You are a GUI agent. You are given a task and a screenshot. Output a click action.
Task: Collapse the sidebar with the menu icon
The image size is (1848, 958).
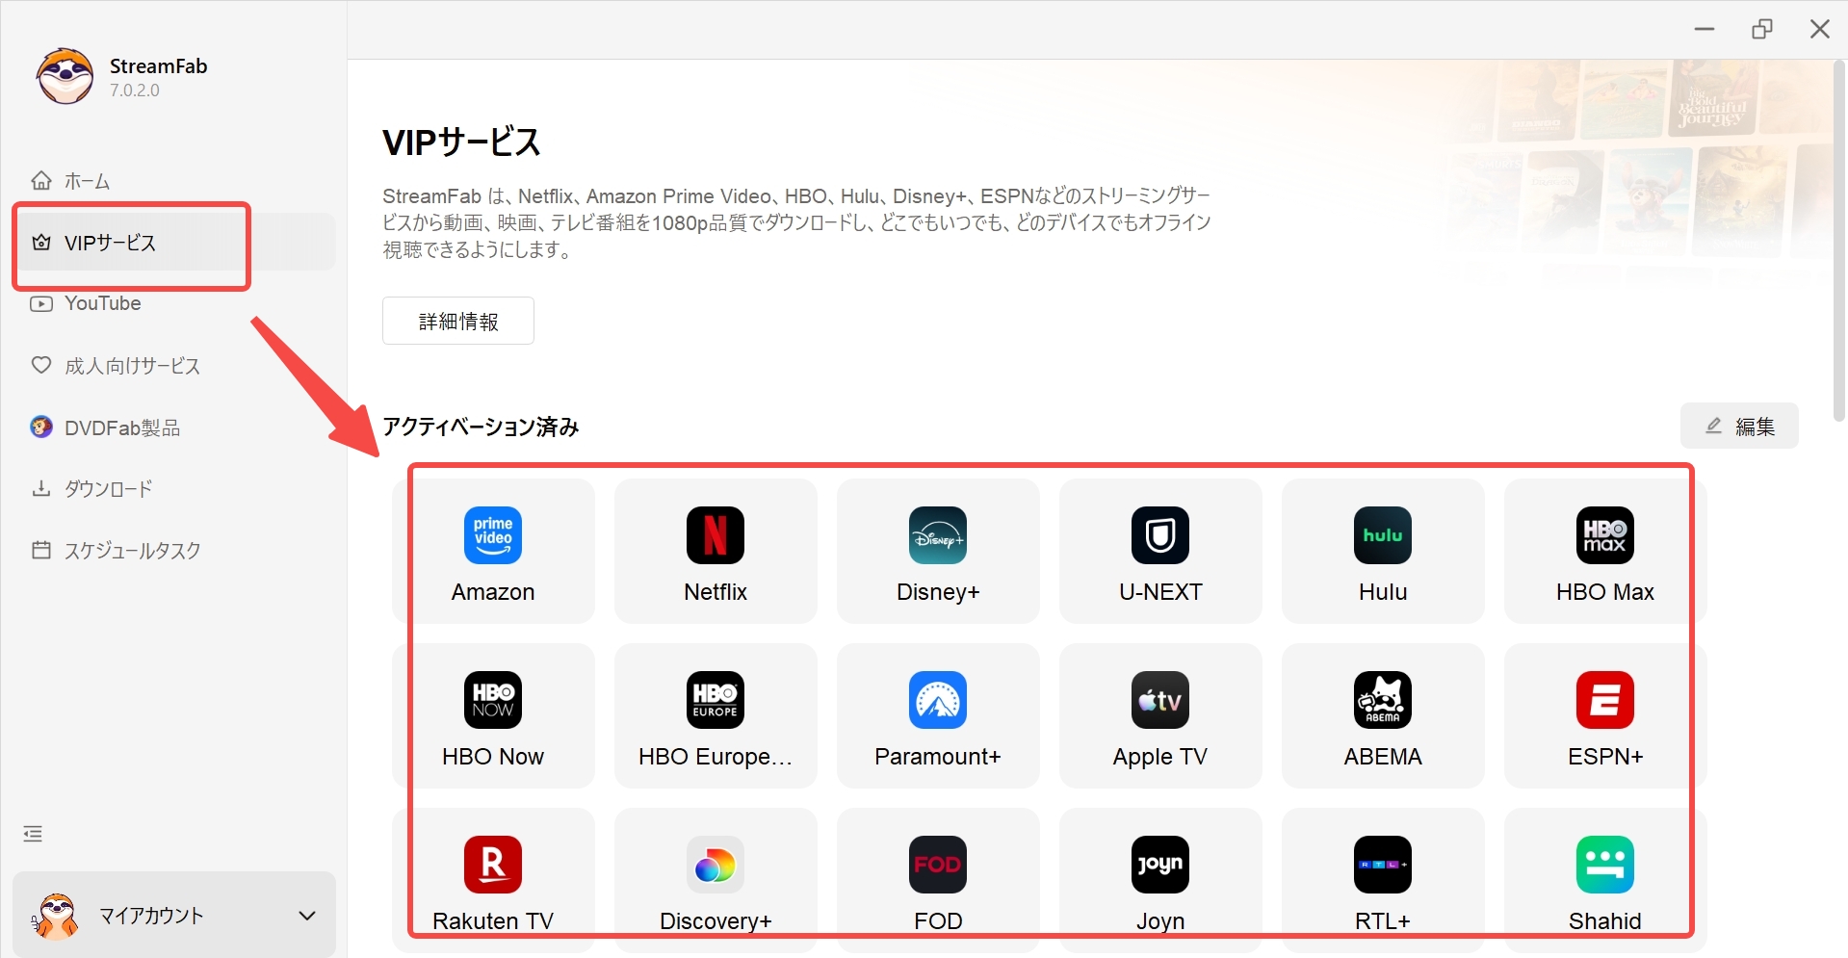[x=33, y=834]
